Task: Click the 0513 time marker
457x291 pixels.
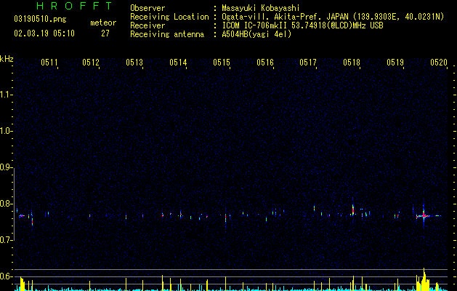Action: click(x=134, y=63)
